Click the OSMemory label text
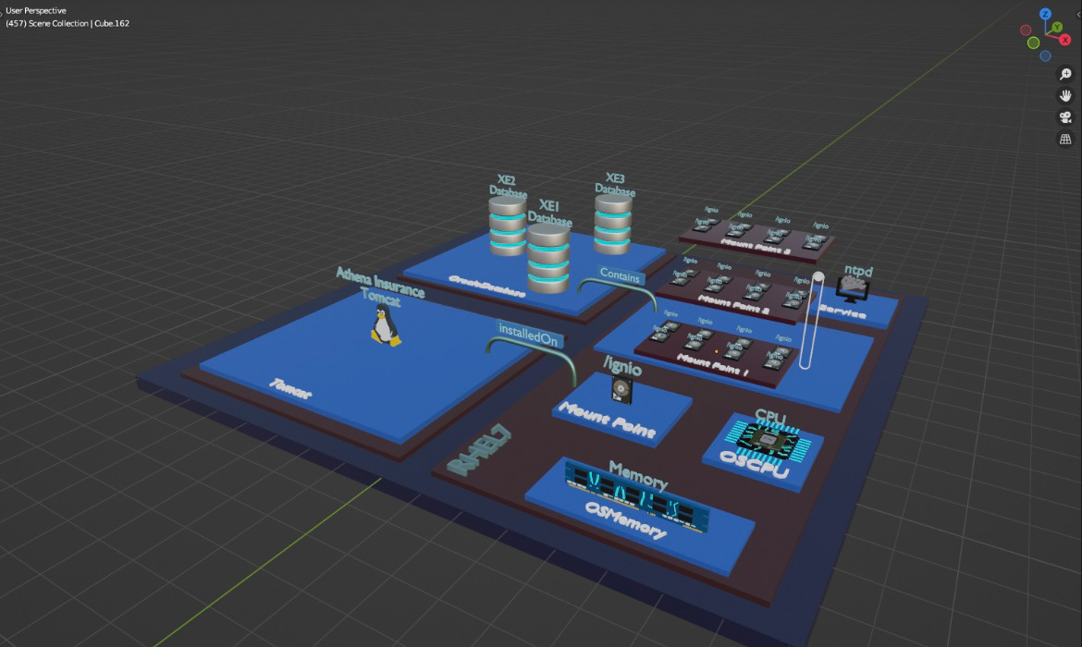Image resolution: width=1082 pixels, height=647 pixels. point(626,520)
